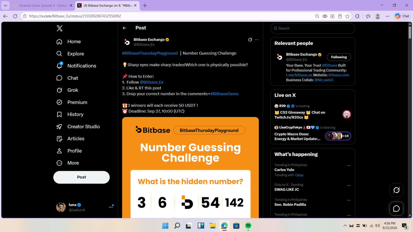
Task: Click the back arrow beside Post heading
Action: (x=125, y=28)
